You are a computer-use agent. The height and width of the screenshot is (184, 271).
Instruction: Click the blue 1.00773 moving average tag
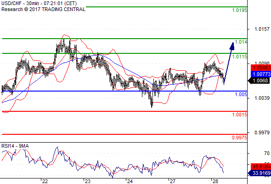tap(260, 74)
